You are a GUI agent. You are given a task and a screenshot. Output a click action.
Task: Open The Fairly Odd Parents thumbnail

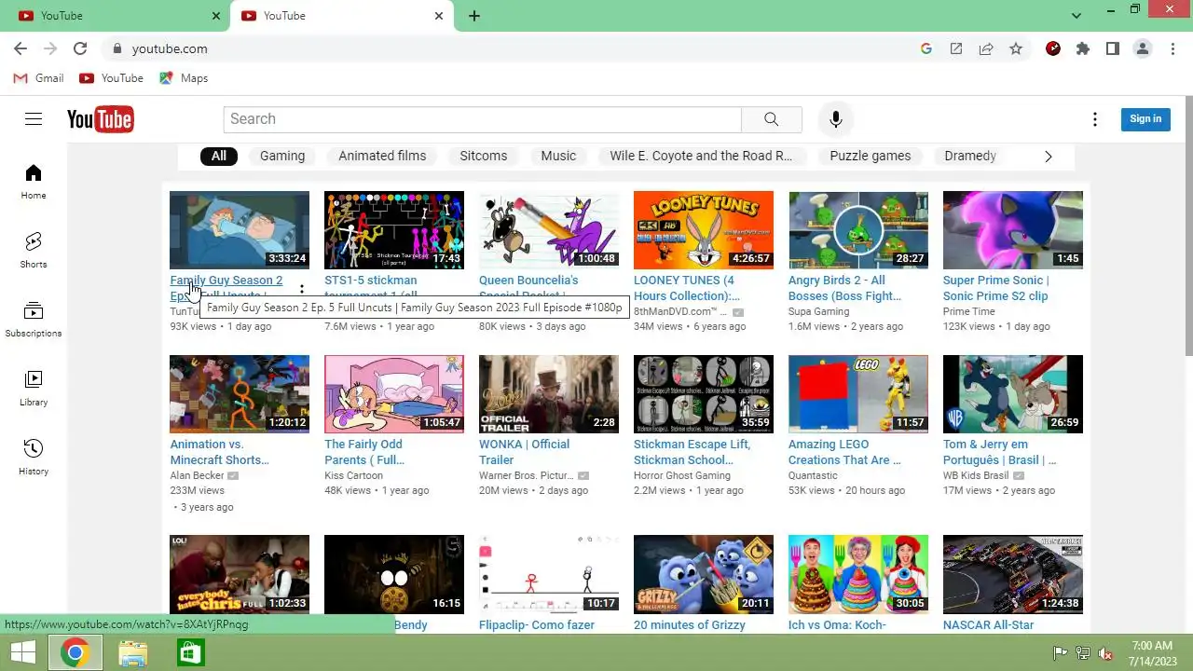point(394,394)
